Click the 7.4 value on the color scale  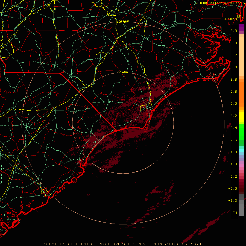click(234, 67)
